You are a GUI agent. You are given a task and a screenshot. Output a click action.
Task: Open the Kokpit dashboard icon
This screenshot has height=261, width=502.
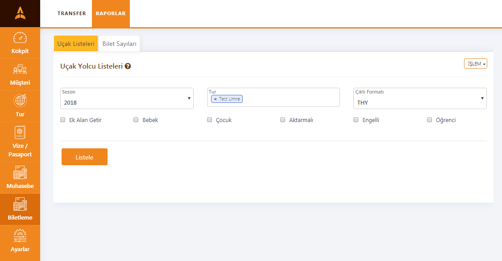(20, 38)
